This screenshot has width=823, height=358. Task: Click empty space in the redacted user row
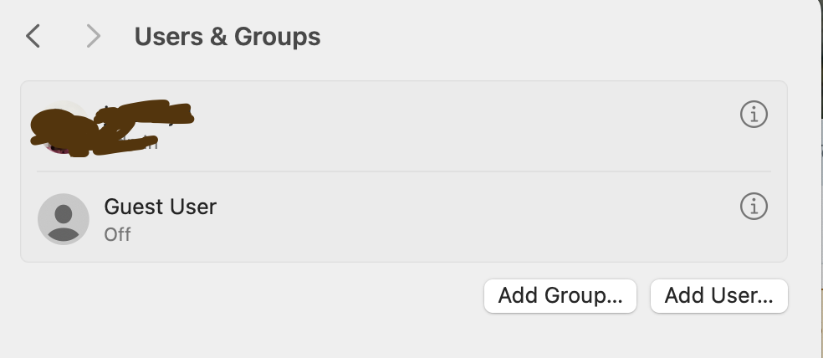[x=468, y=125]
